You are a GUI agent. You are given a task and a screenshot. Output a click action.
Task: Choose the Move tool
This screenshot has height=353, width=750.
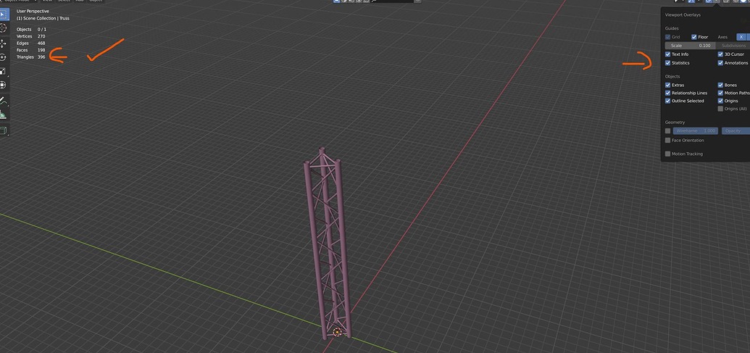pos(4,43)
